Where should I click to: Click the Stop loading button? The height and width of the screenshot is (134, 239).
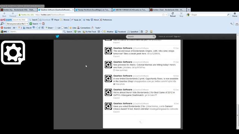click(181, 15)
